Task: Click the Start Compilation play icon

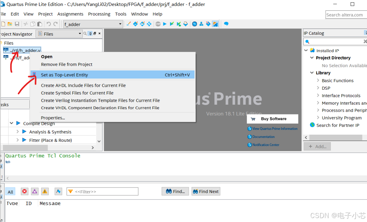Action: click(165, 24)
